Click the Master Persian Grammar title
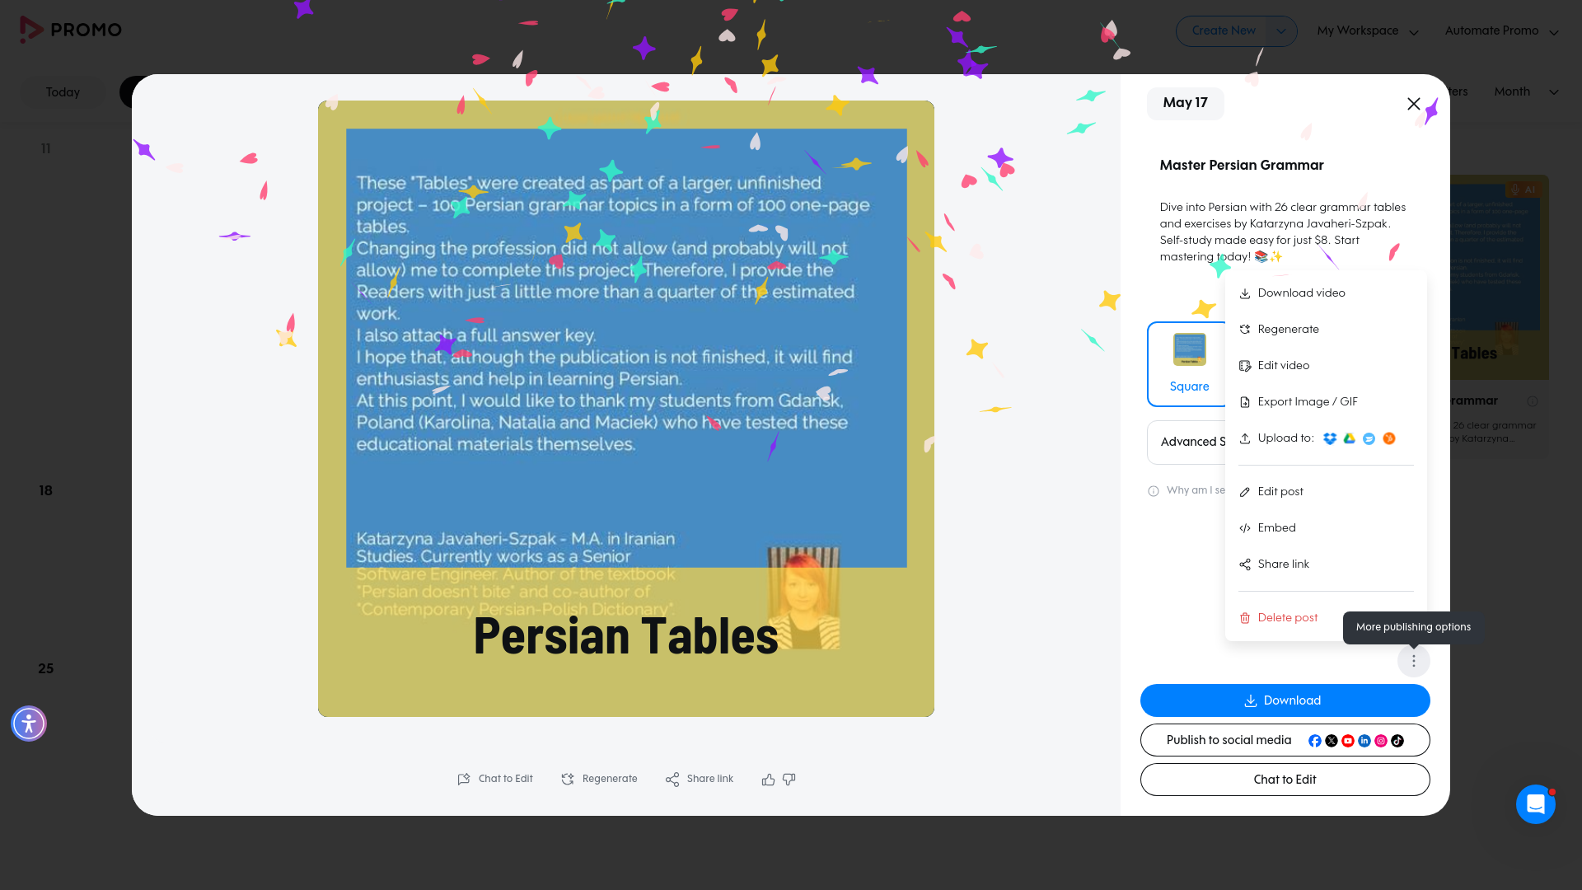The image size is (1582, 890). click(1241, 165)
